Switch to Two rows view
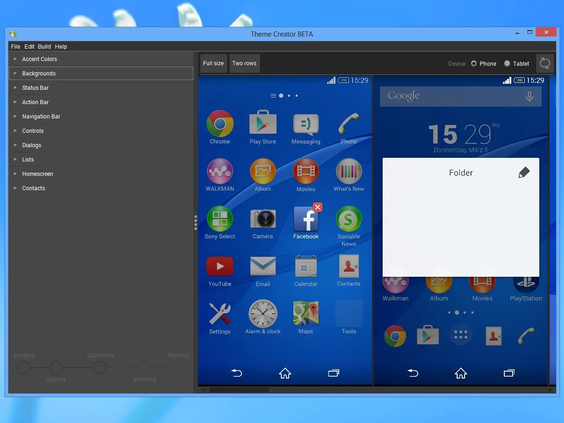The width and height of the screenshot is (564, 423). click(244, 63)
